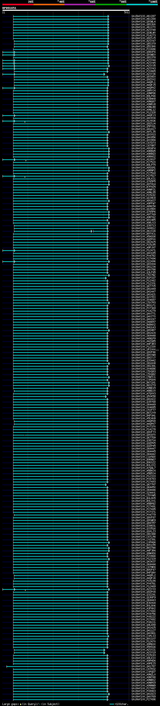Click the cyan ~100% legend segment
This screenshot has height=706, width=160.
point(142,5)
